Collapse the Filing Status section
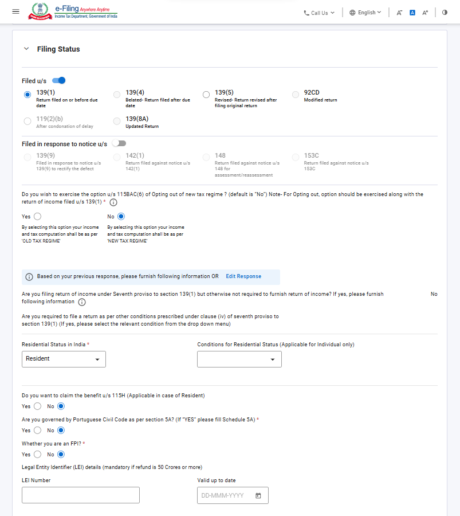 (x=26, y=49)
